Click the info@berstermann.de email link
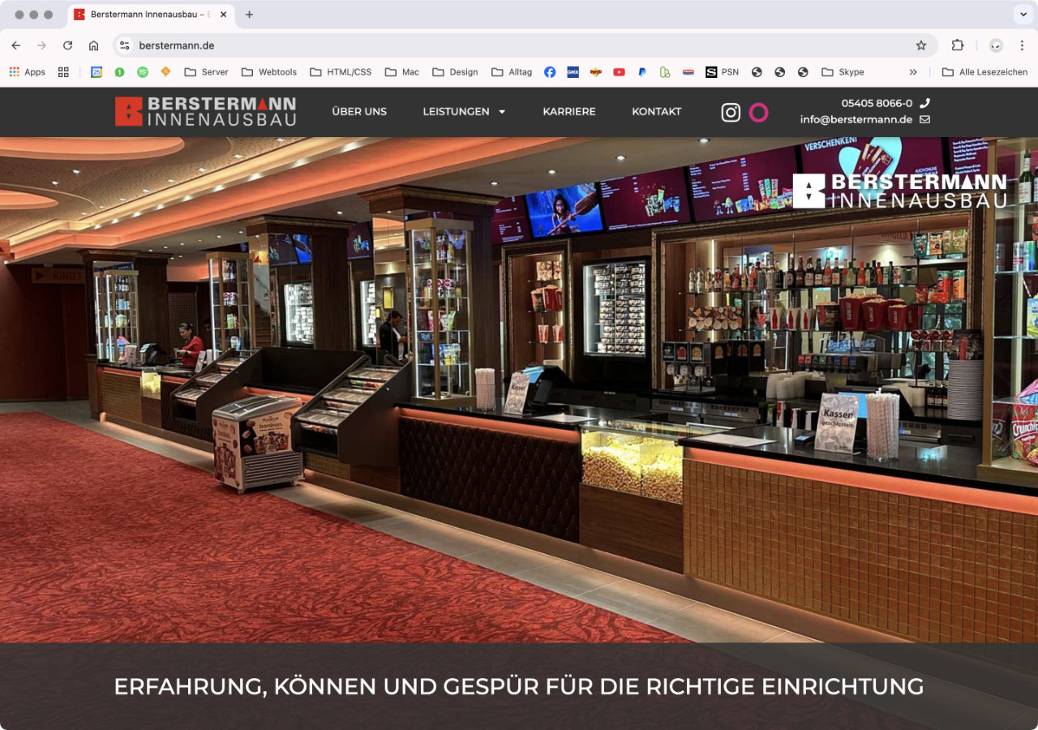 point(856,119)
